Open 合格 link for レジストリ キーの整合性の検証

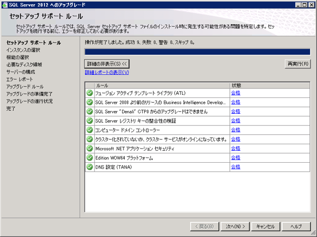[x=236, y=121]
